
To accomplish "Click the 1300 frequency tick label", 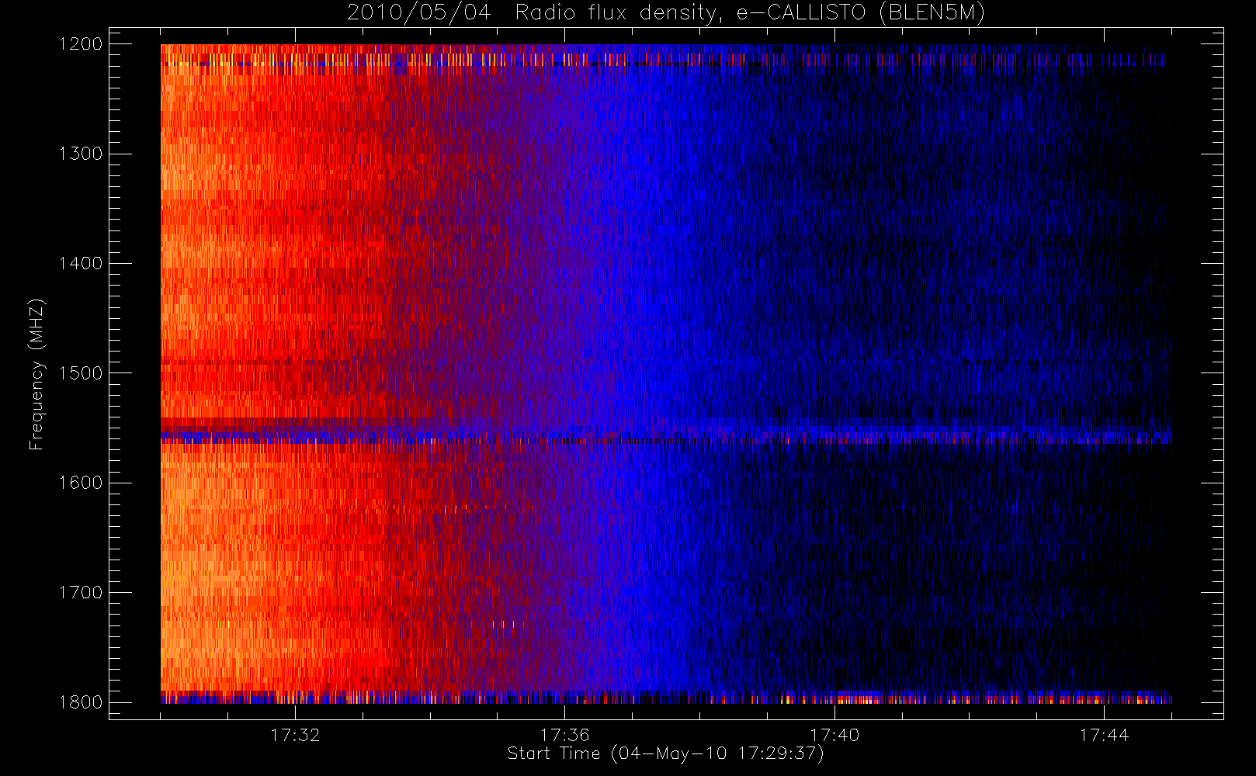I will [81, 154].
